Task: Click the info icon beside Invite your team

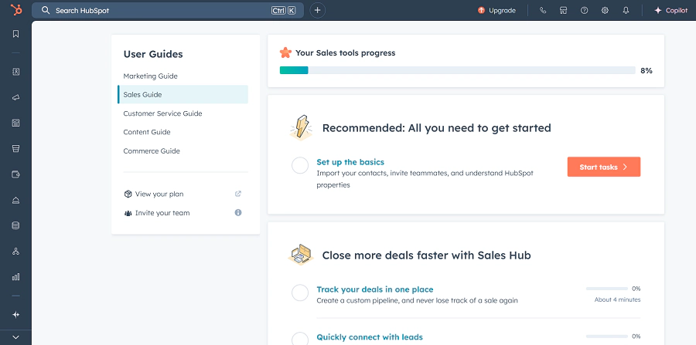Action: point(238,212)
